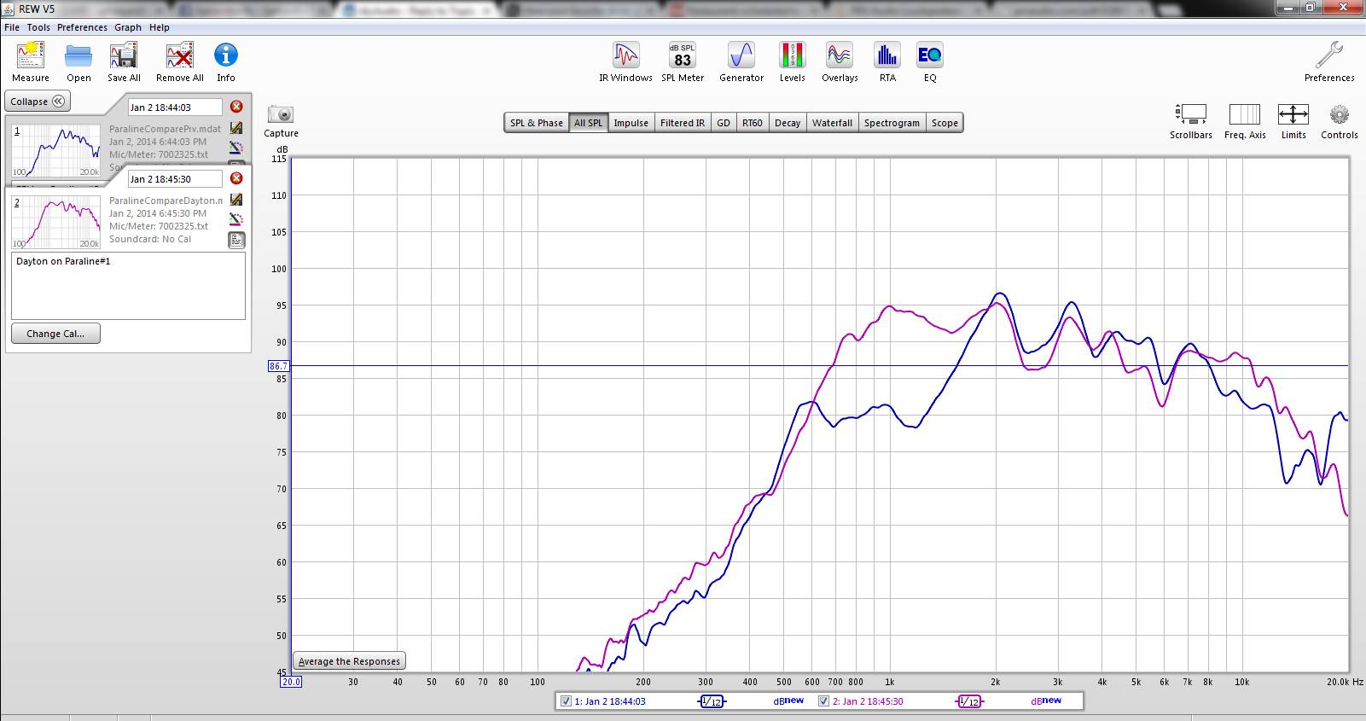
Task: Open the Waterfall tab
Action: click(x=832, y=123)
